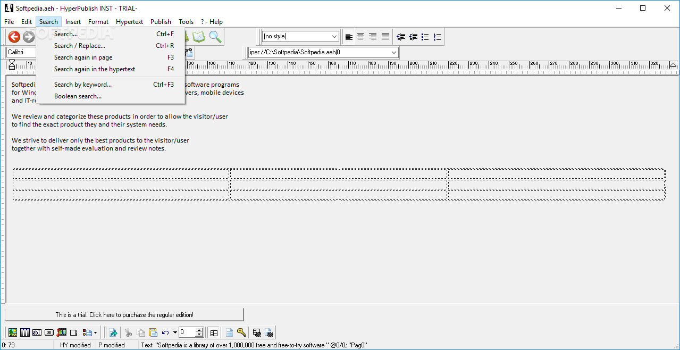Expand the undo history dropdown arrow
The image size is (680, 350).
click(175, 333)
